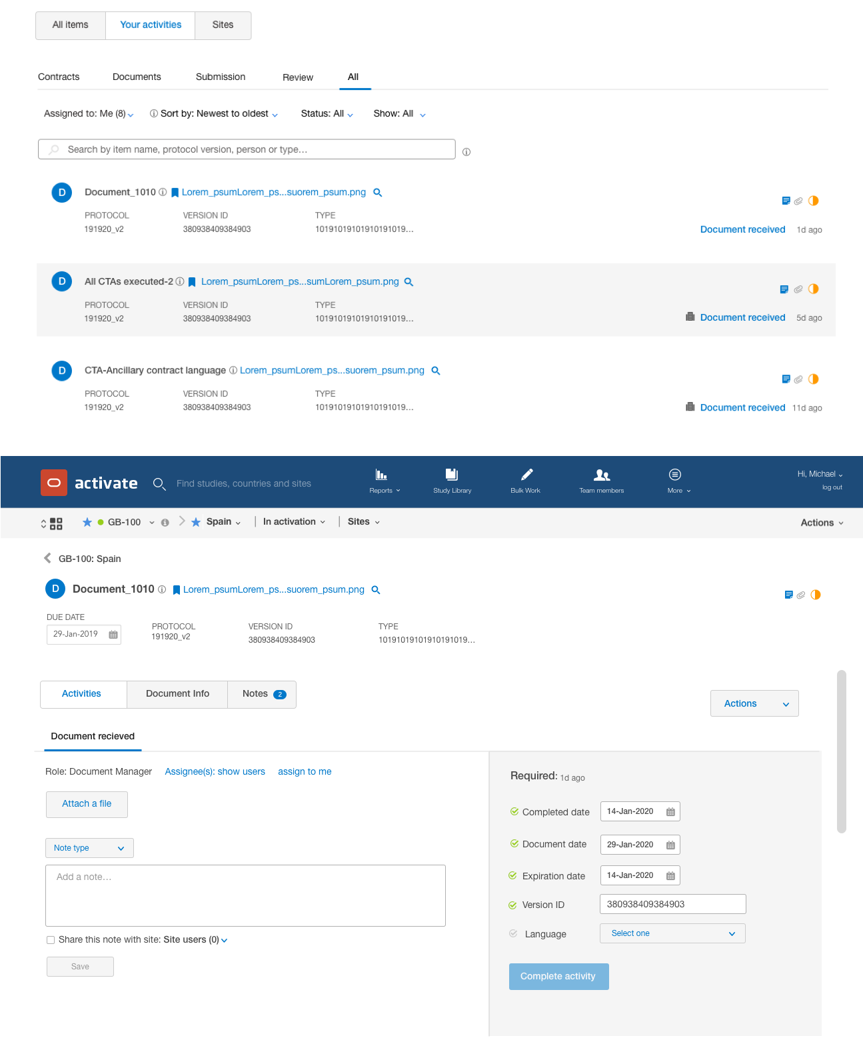Click the orange half-circle status icon in the top Document_1010 list row
The height and width of the screenshot is (1054, 863).
pyautogui.click(x=813, y=201)
